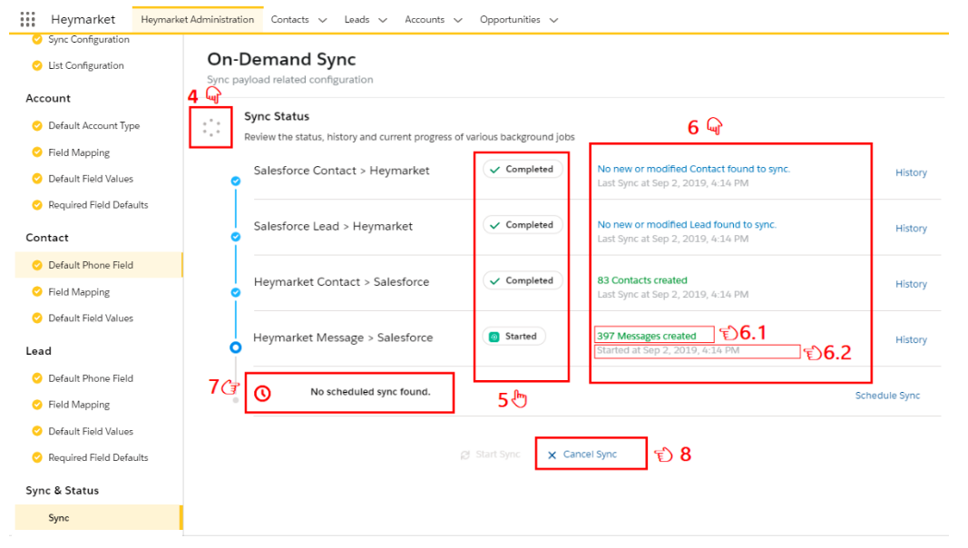
Task: Open History for Salesforce Contact > Heymarket
Action: coord(911,172)
